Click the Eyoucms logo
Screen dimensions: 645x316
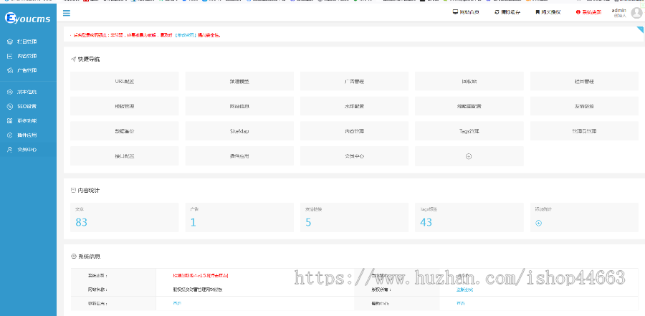click(x=28, y=18)
